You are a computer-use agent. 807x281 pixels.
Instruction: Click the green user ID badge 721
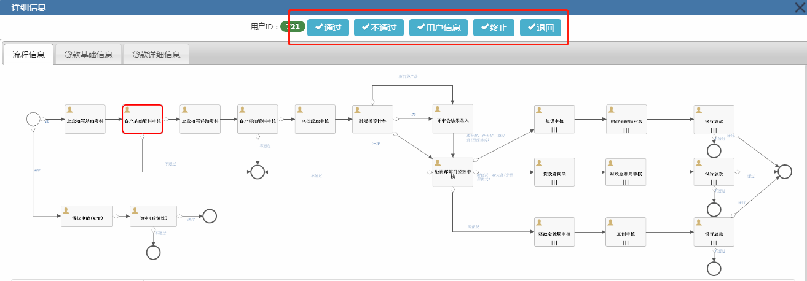point(293,27)
